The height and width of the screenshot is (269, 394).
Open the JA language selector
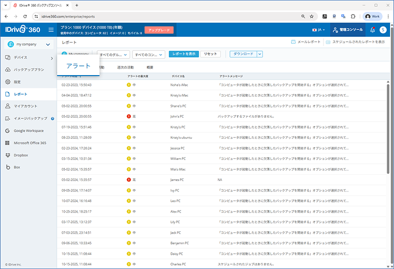coord(319,30)
